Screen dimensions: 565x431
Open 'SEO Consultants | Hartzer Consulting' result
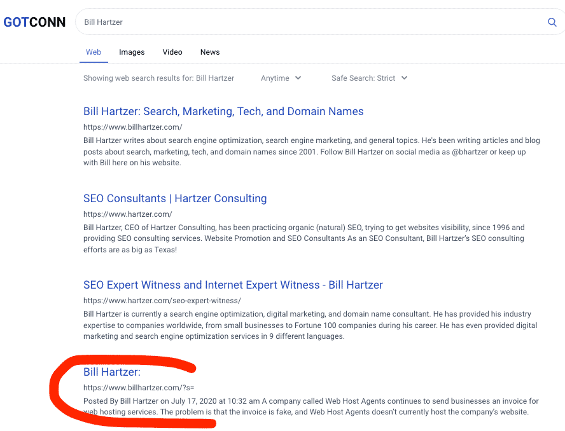pyautogui.click(x=175, y=198)
